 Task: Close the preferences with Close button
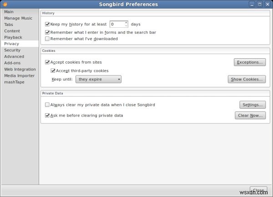click(x=258, y=190)
